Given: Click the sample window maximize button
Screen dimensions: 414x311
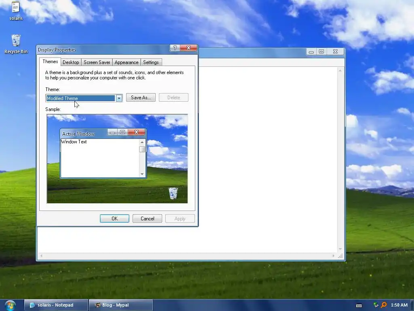Looking at the screenshot, I should (123, 132).
